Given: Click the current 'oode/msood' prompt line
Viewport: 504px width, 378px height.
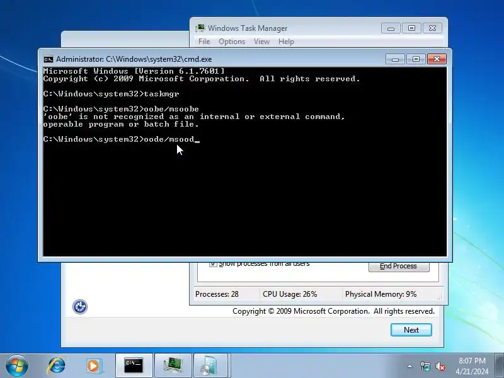Looking at the screenshot, I should pos(122,139).
